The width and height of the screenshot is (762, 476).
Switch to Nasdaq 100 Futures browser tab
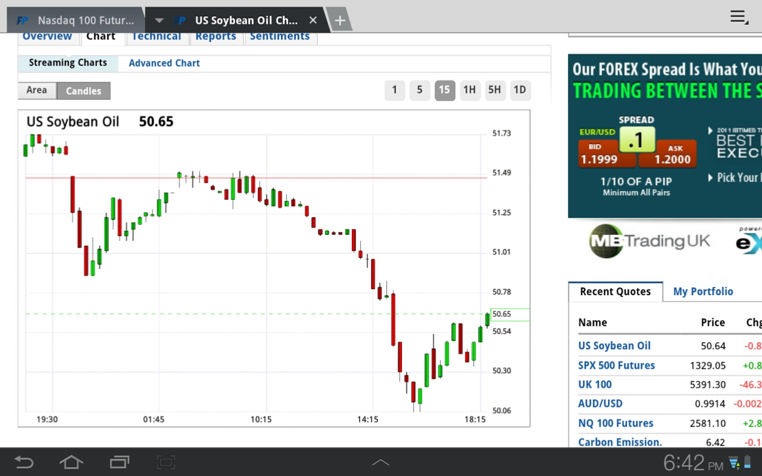coord(76,20)
